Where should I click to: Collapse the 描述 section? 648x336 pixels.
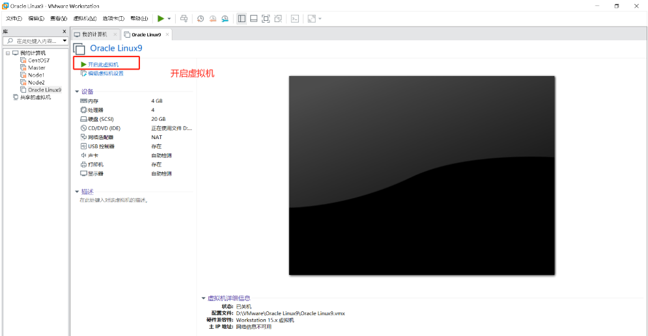coord(77,192)
